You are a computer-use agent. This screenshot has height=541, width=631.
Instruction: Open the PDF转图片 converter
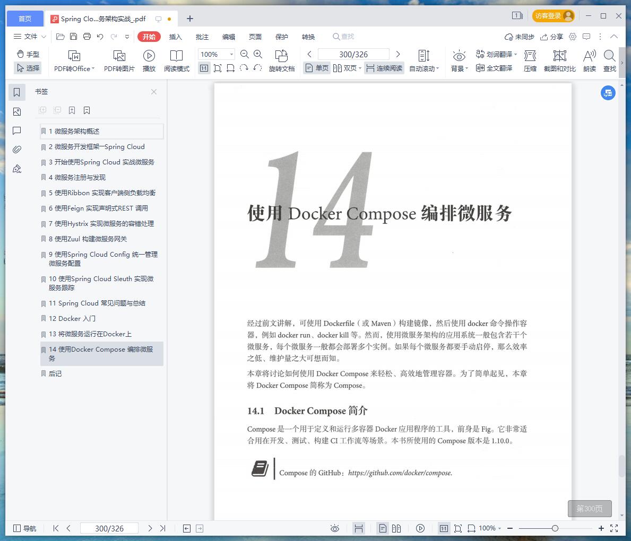coord(119,61)
